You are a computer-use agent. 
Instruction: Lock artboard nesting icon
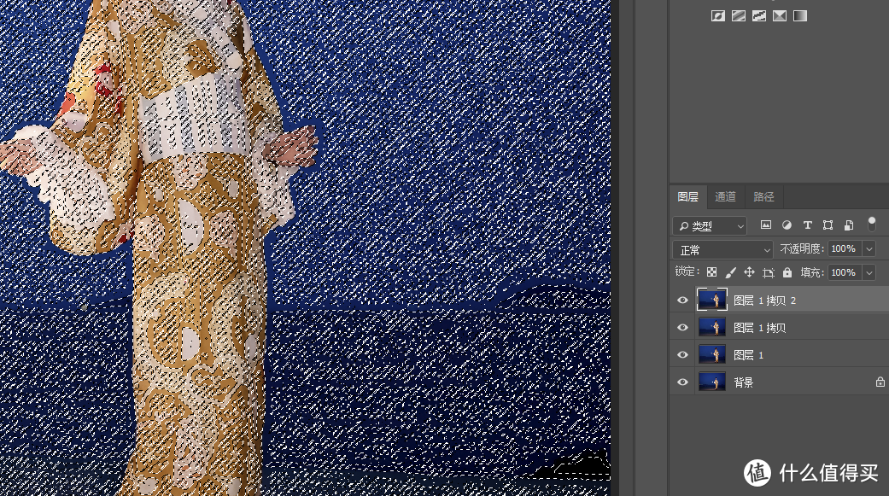[769, 272]
